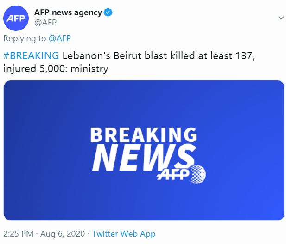286x244 pixels.
Task: Click the 2:25 PM timestamp
Action: 19,234
